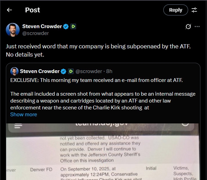
Task: Click the small avatar in quoted post
Action: pos(14,71)
